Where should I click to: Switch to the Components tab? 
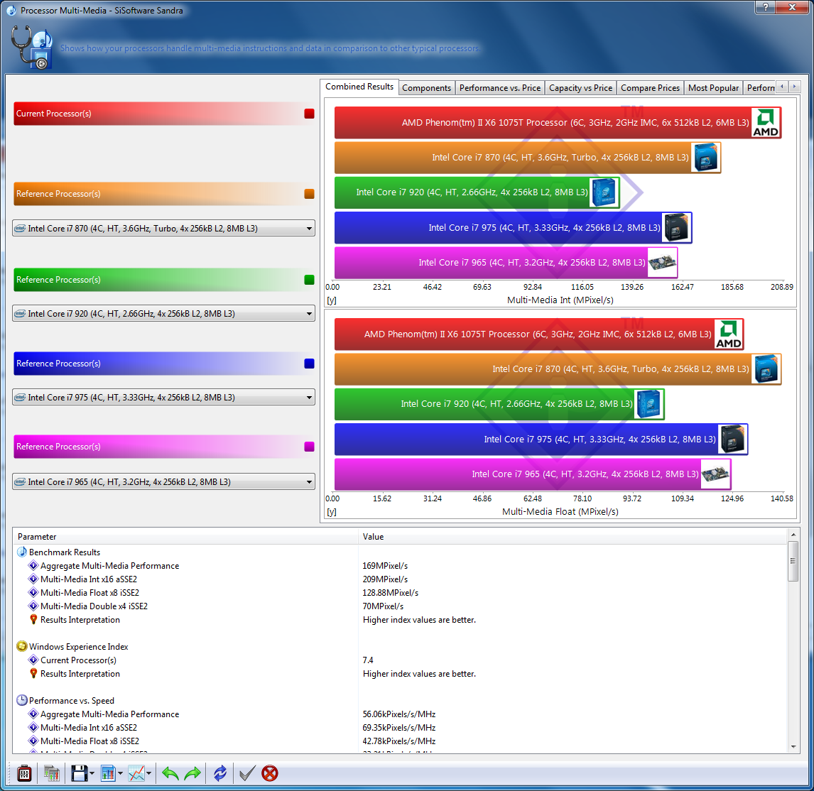427,88
